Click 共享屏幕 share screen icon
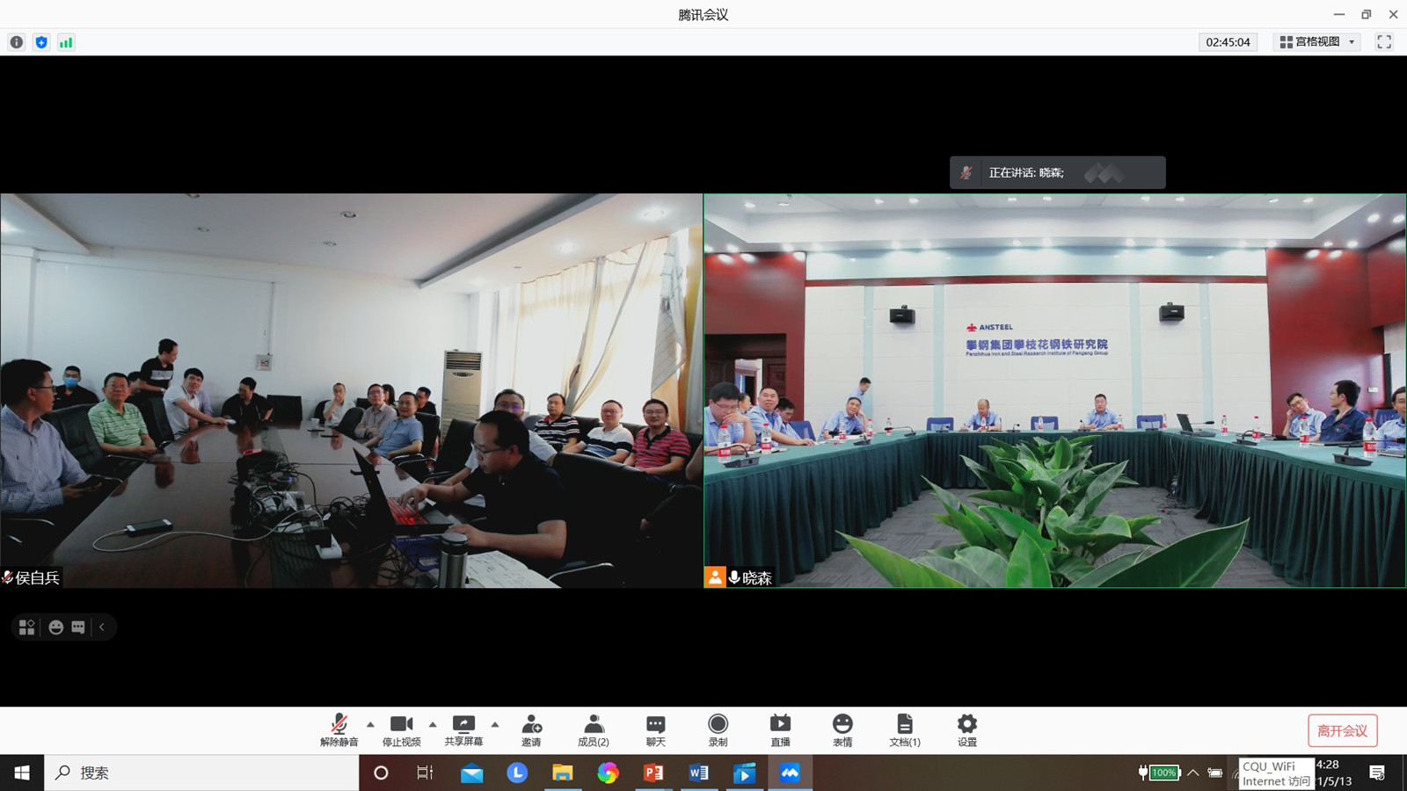This screenshot has height=791, width=1407. pyautogui.click(x=463, y=729)
